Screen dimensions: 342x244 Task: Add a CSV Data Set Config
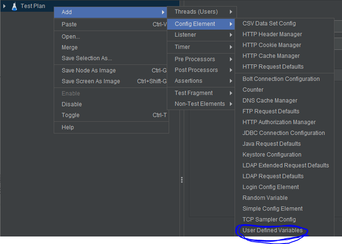(285, 24)
